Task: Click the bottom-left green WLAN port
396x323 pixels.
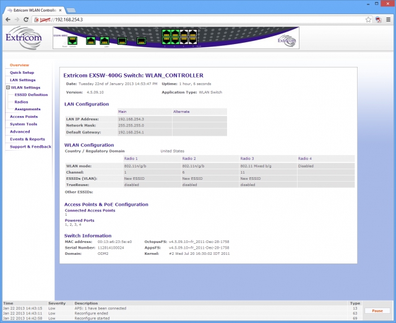Action: point(166,40)
